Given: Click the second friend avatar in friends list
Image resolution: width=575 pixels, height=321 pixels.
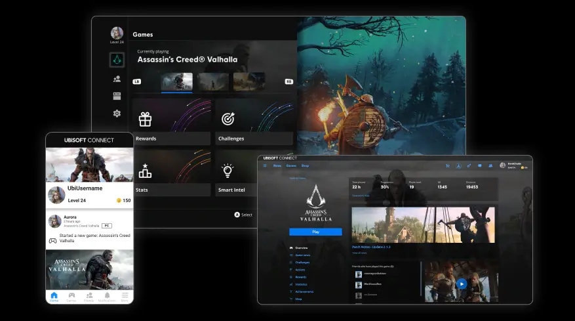Looking at the screenshot, I should [358, 285].
